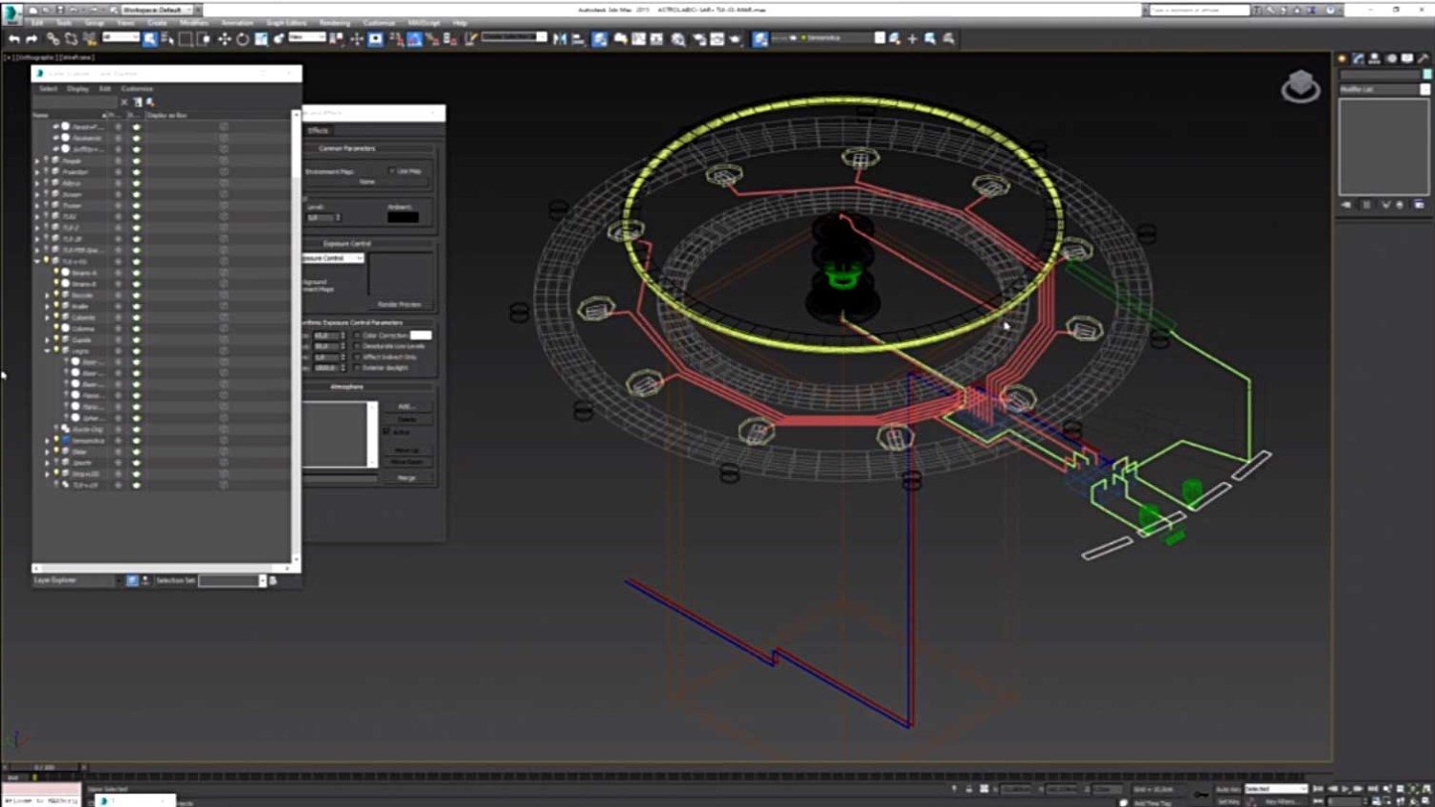Screen dimensions: 1435x807
Task: Click the Layer Explorer search field
Action: click(x=75, y=102)
